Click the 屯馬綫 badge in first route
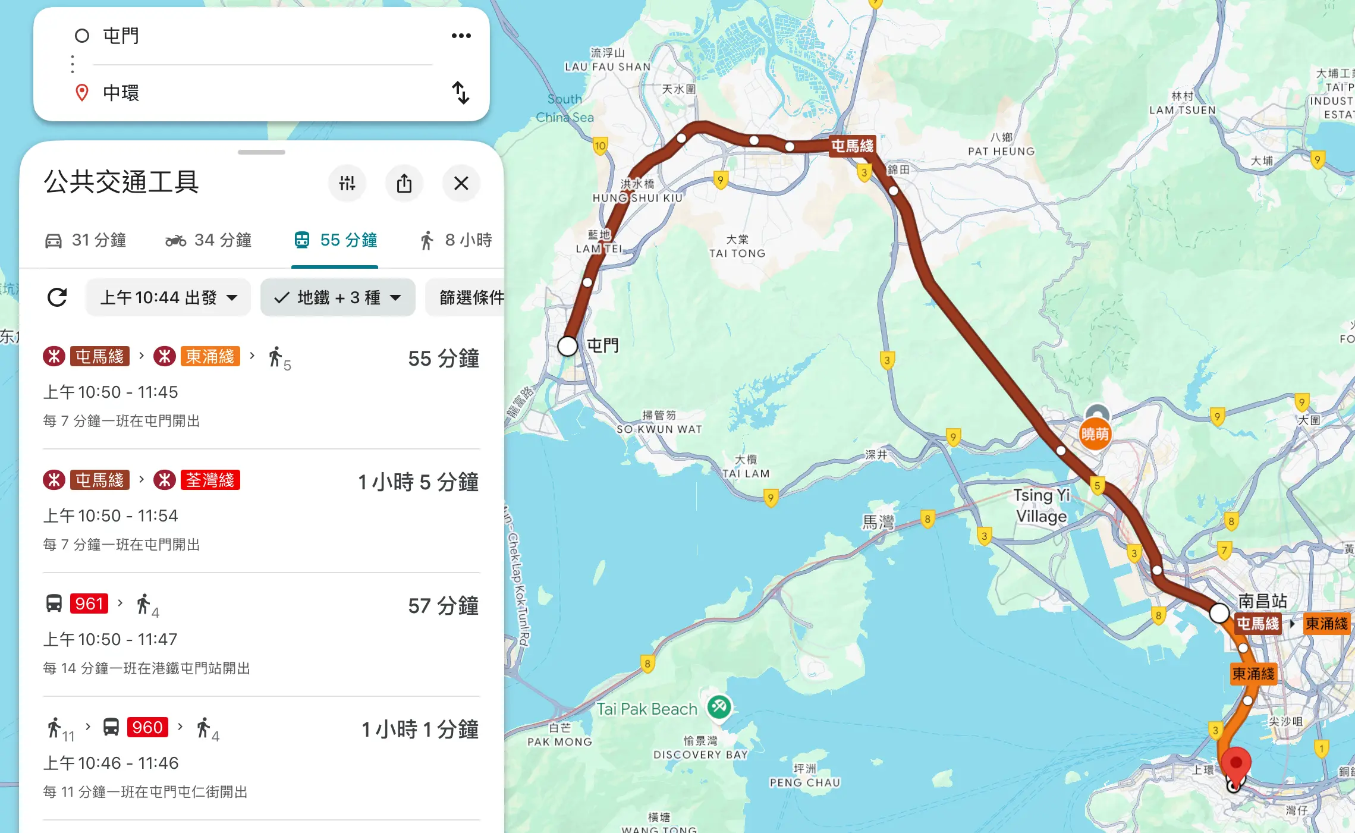 click(100, 356)
